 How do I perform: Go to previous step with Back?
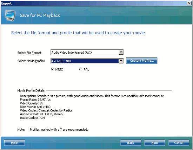point(131,143)
